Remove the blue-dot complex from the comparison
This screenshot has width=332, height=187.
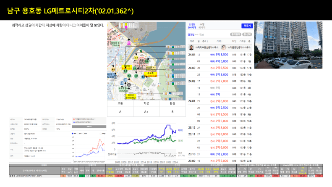coord(91,122)
